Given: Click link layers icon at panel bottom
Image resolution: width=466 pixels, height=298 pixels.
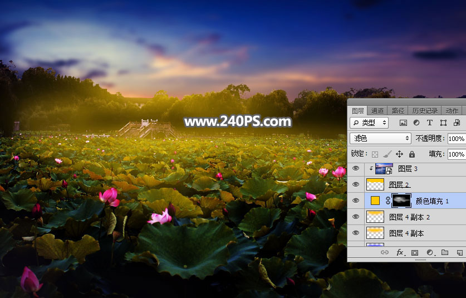Looking at the screenshot, I should pos(385,252).
